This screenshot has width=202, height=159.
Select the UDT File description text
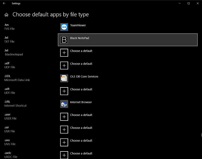tap(10, 93)
